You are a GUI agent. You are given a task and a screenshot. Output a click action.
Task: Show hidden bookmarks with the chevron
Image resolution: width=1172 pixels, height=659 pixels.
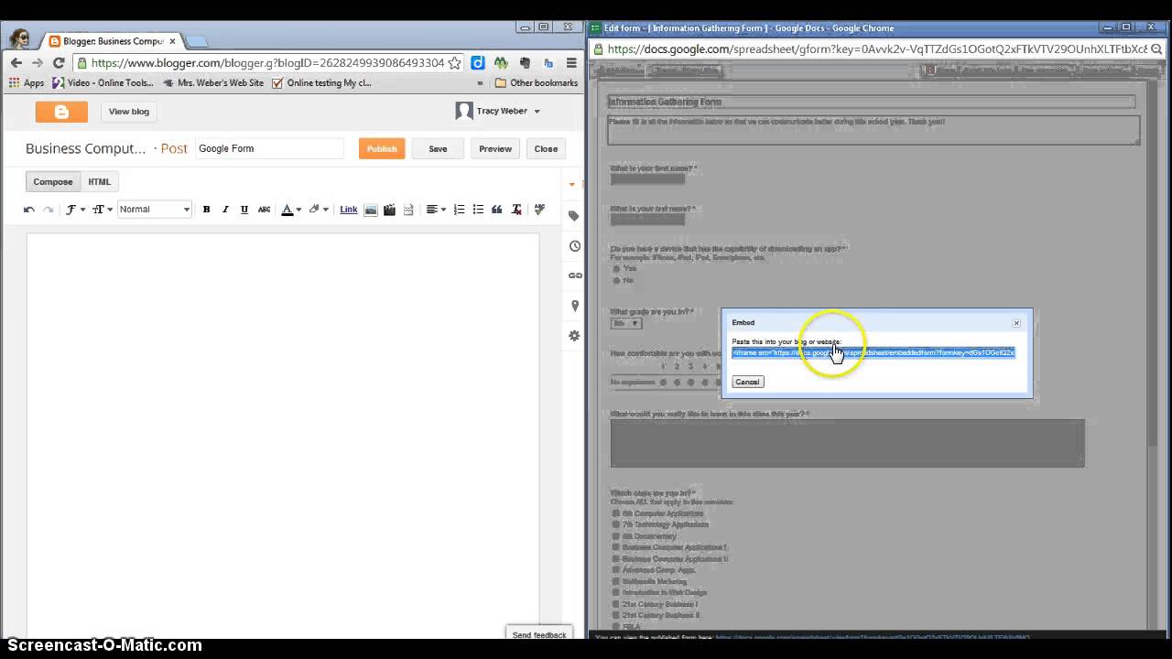(x=480, y=83)
